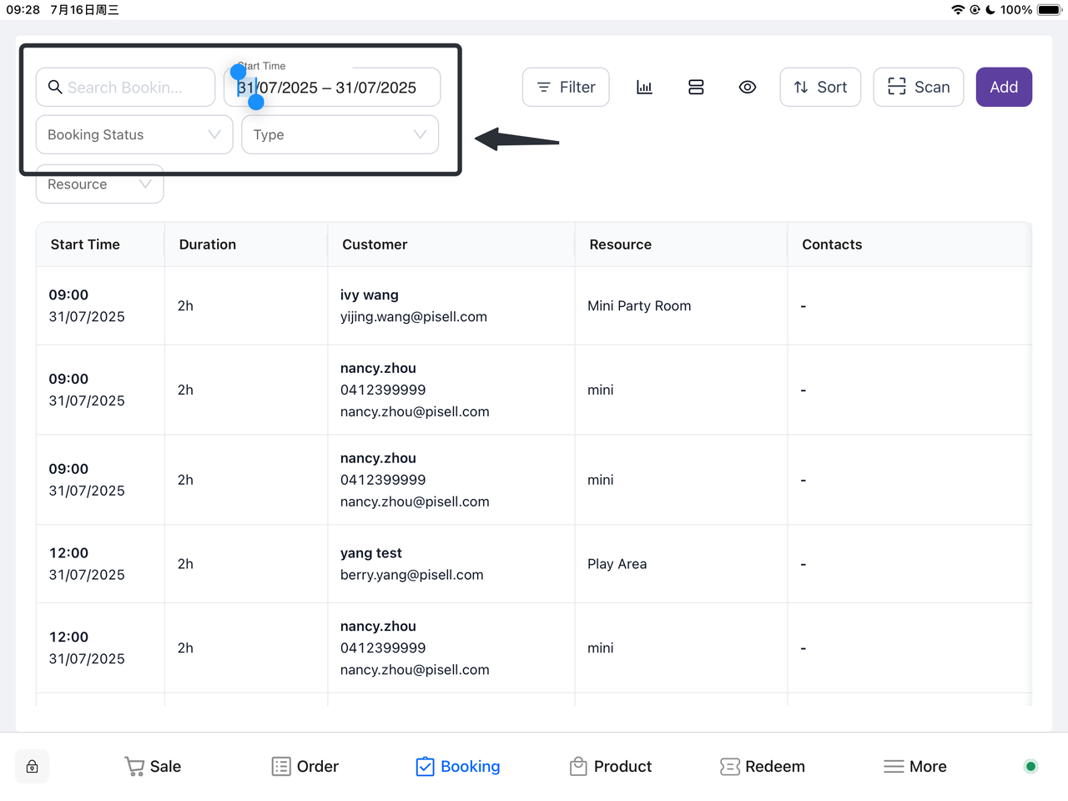Open the Filter panel
Viewport: 1068px width, 801px height.
(566, 87)
